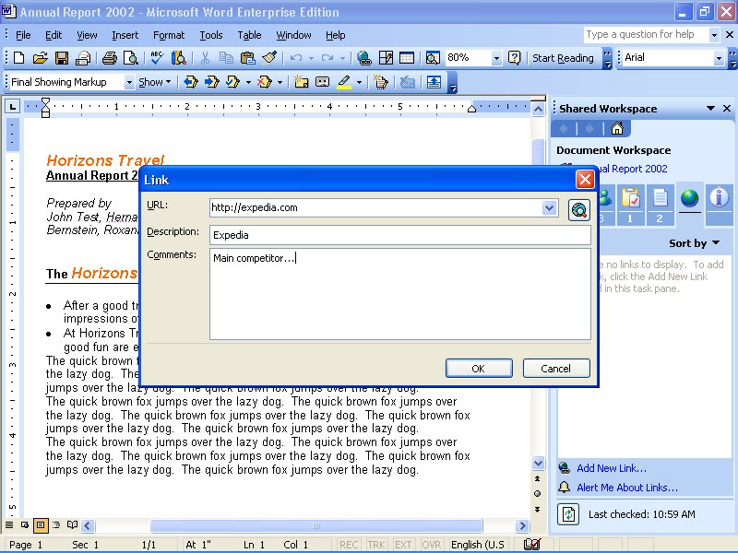Click the Save icon in the toolbar
738x553 pixels.
click(62, 58)
